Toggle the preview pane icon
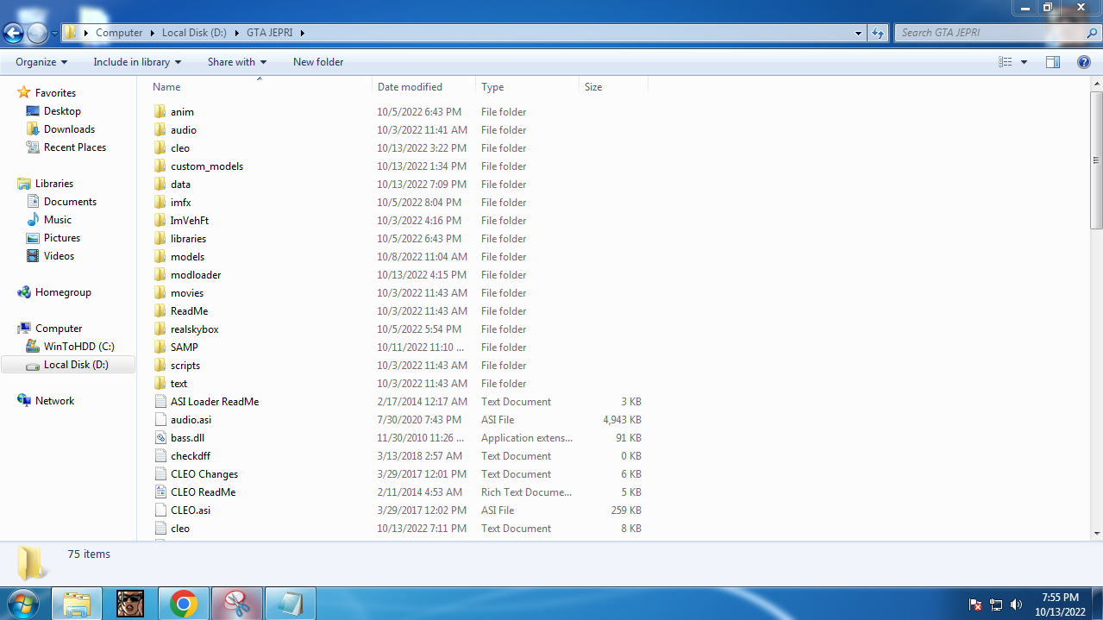1103x620 pixels. [x=1053, y=62]
